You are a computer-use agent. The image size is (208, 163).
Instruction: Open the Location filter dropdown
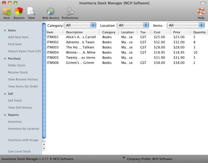pos(133,25)
